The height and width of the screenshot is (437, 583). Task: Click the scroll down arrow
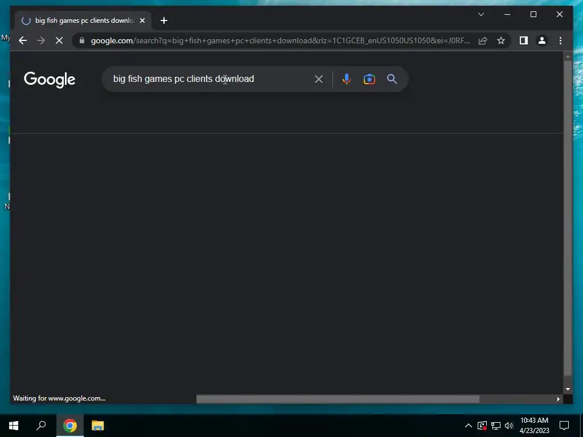click(x=568, y=389)
